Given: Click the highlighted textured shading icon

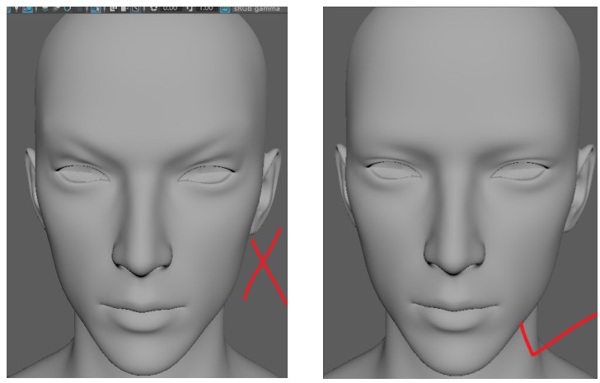Looking at the screenshot, I should [26, 9].
